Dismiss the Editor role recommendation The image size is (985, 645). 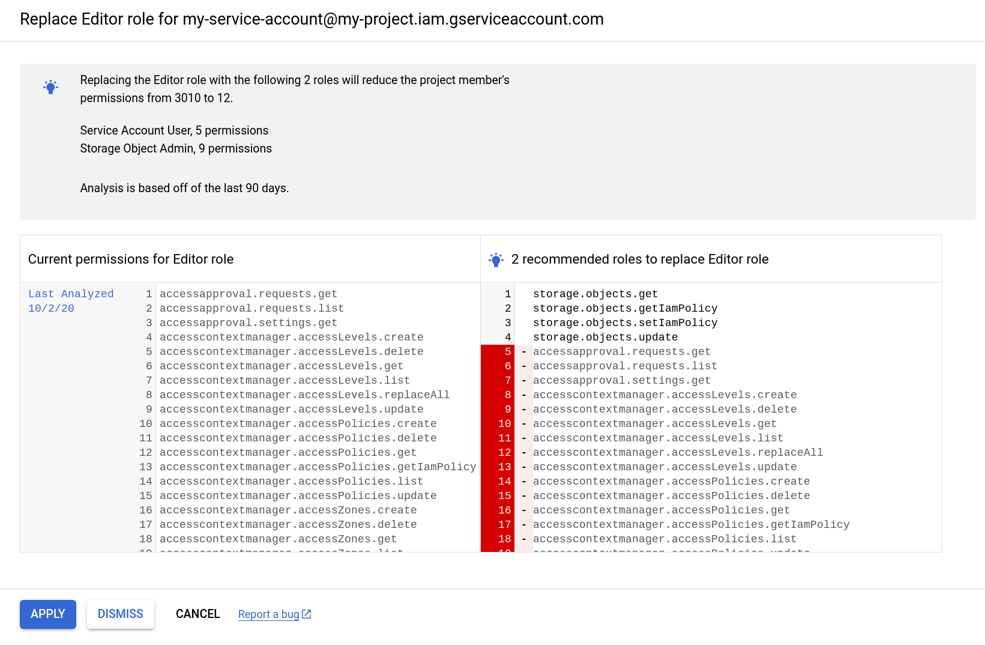coord(120,614)
